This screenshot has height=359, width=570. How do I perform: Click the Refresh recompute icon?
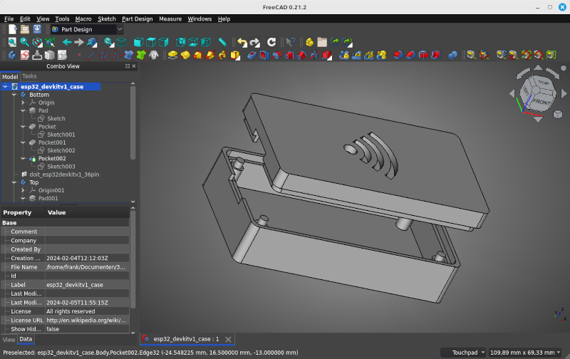(271, 42)
